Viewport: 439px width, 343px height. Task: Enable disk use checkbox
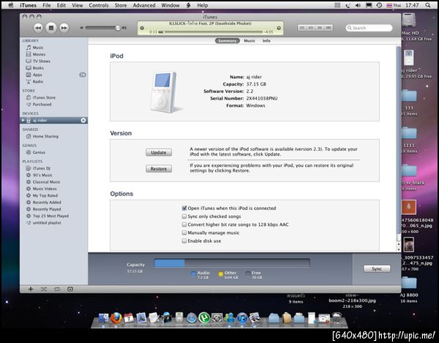click(x=184, y=241)
